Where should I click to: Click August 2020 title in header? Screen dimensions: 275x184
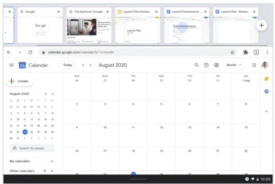tap(112, 65)
